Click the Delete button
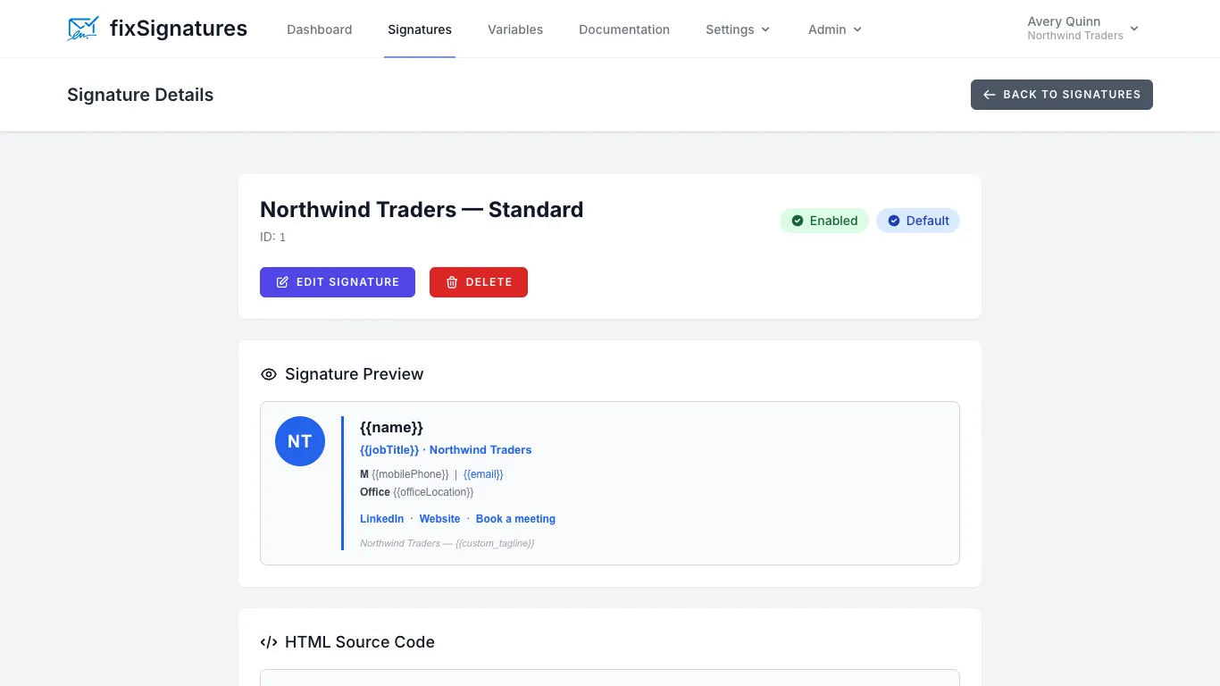This screenshot has width=1220, height=686. 479,282
